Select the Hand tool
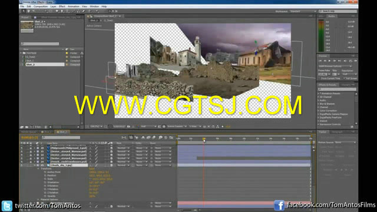Screen dimensions: 377x212 pyautogui.click(x=29, y=11)
